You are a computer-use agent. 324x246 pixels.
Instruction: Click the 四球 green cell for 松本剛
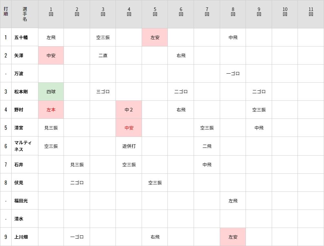(x=51, y=92)
